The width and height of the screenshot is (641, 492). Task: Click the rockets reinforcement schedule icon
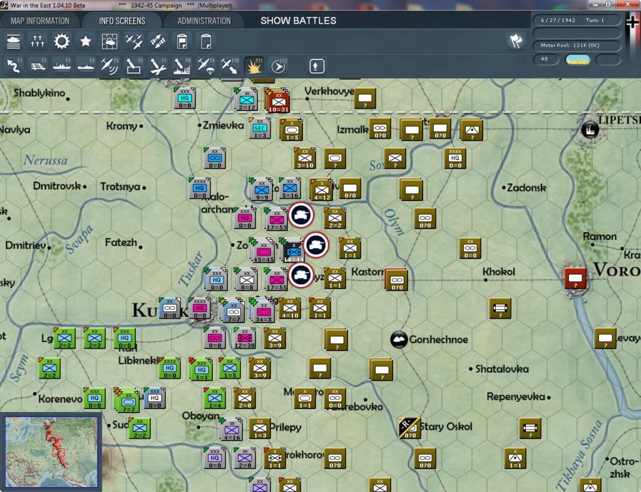(x=158, y=42)
